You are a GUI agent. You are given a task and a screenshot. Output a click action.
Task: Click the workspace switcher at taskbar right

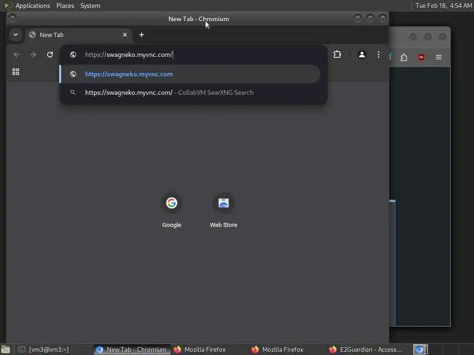[x=420, y=349]
